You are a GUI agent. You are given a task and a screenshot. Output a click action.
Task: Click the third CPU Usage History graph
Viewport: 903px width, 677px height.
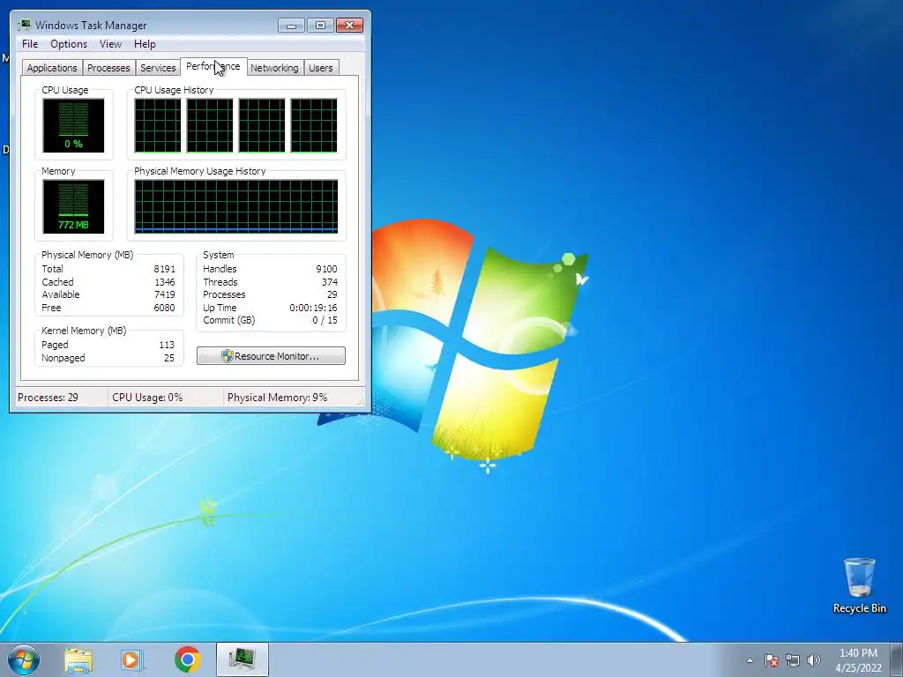click(261, 125)
